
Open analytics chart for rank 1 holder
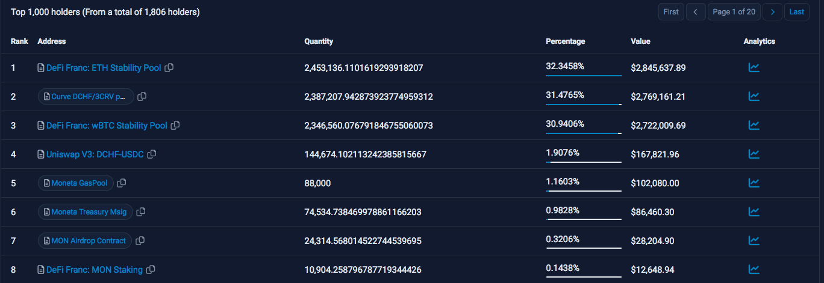pos(754,67)
